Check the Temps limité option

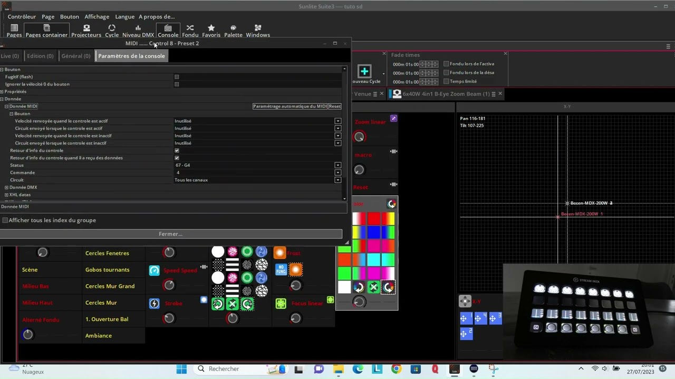pos(446,82)
